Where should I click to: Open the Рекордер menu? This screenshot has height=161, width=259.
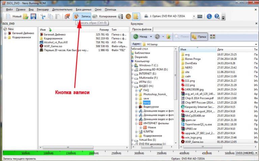42,9
